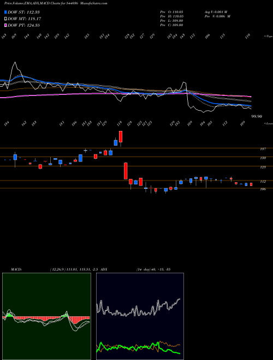Click the white price spike peak in EMA chart
The height and width of the screenshot is (360, 273).
coord(15,62)
